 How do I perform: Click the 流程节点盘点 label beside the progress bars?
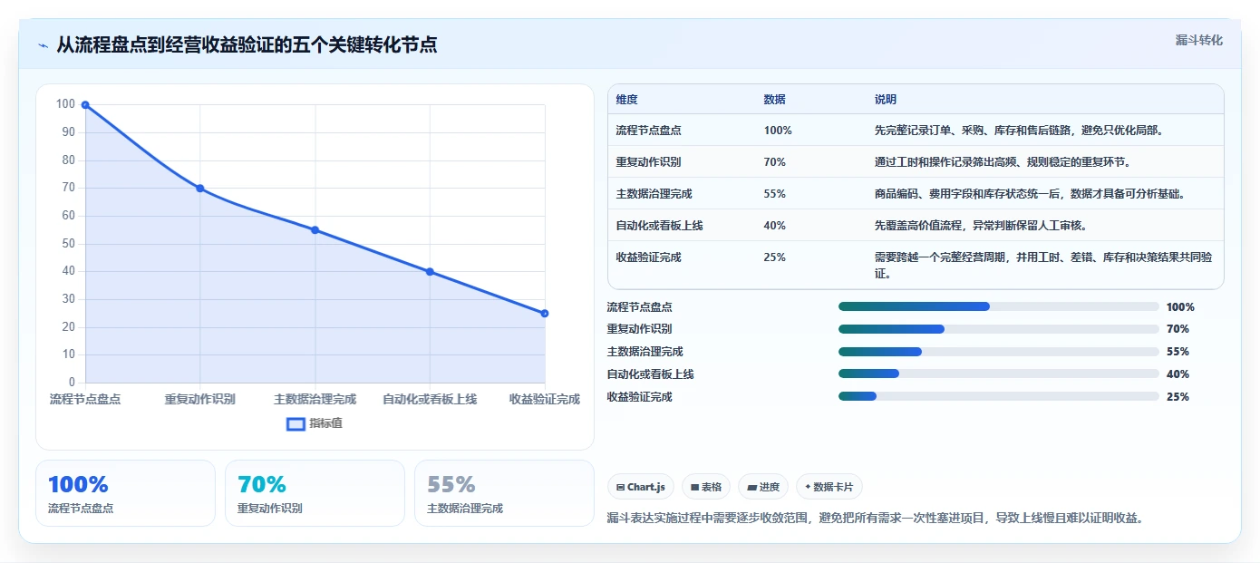640,307
